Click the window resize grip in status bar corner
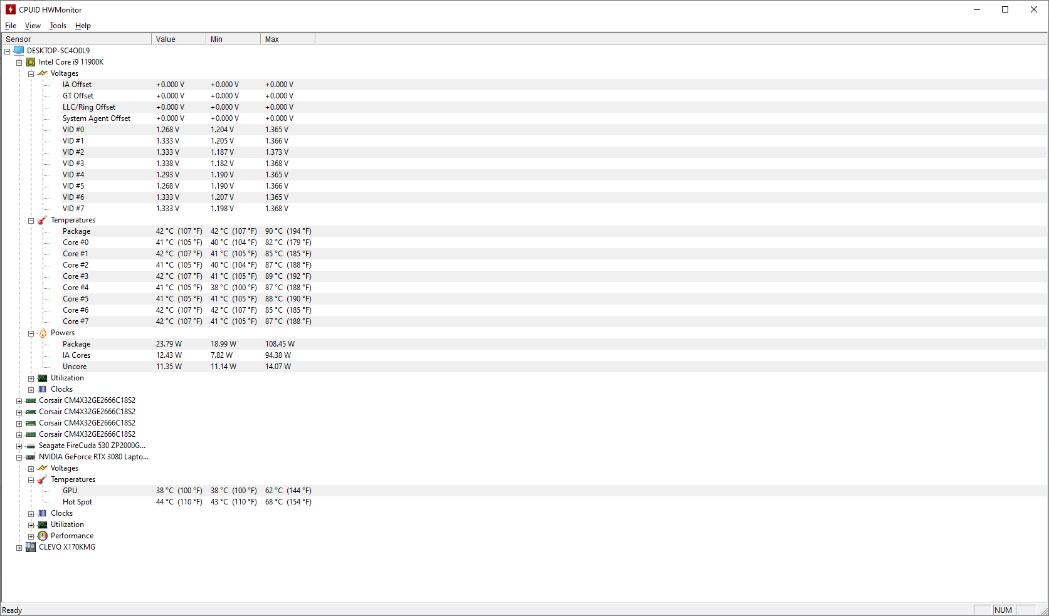1049x616 pixels. pyautogui.click(x=1043, y=610)
